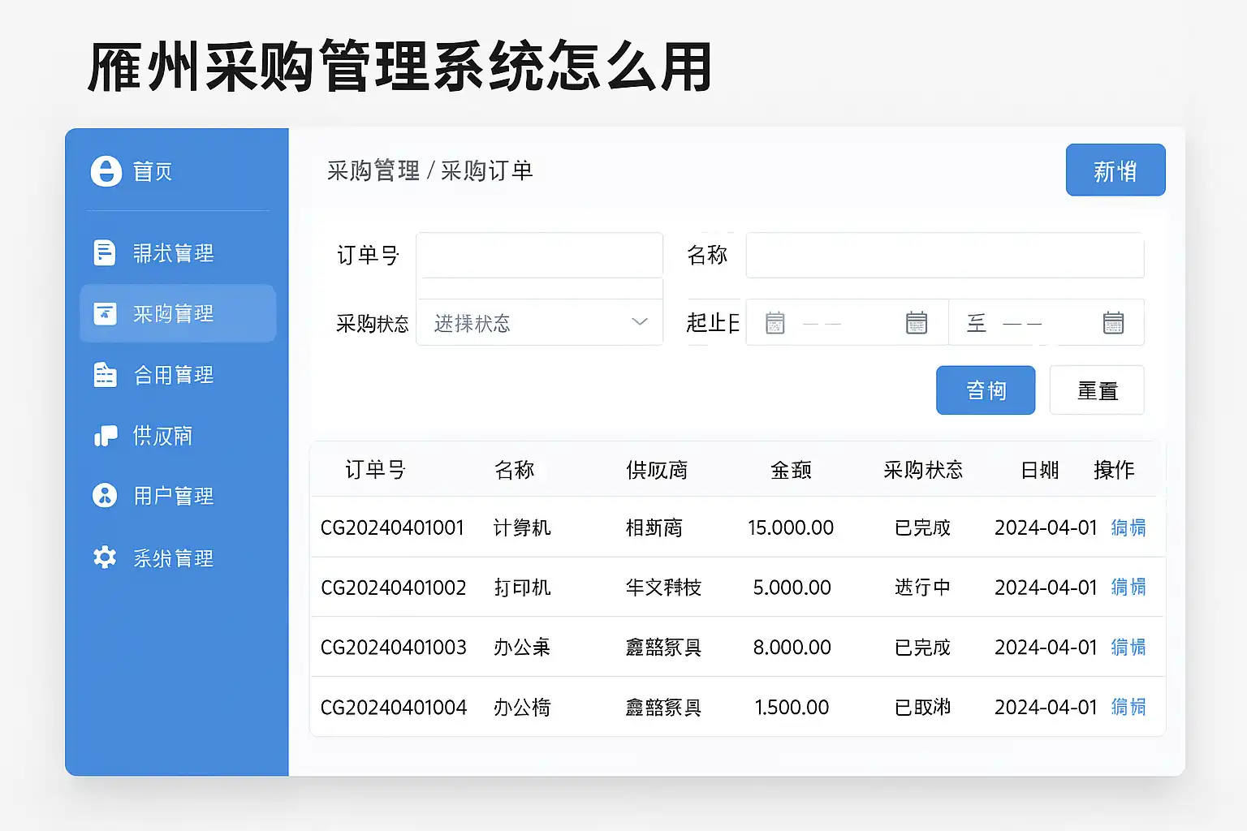Image resolution: width=1247 pixels, height=831 pixels.
Task: Edit order CG20240401003
Action: (1128, 647)
